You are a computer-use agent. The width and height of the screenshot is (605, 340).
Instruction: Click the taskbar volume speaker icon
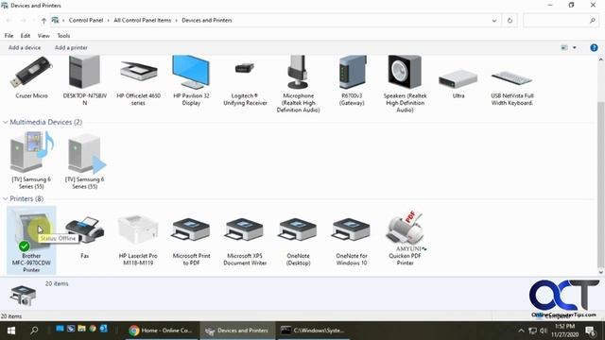(544, 331)
